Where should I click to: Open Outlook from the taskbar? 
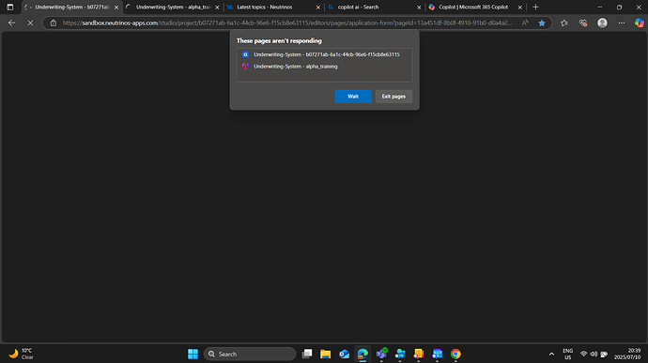click(345, 354)
